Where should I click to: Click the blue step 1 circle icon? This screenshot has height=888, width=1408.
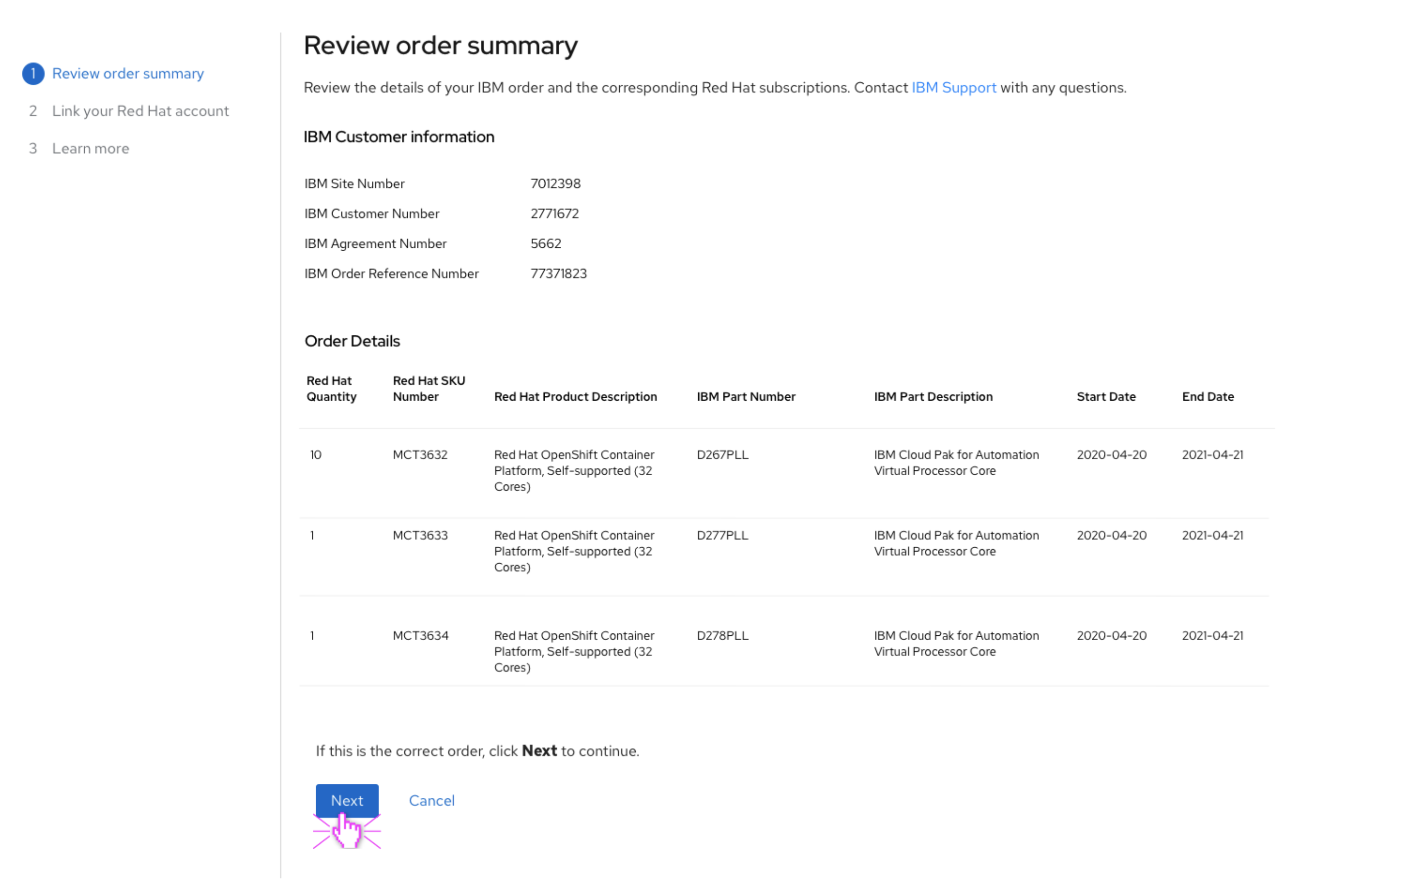33,74
